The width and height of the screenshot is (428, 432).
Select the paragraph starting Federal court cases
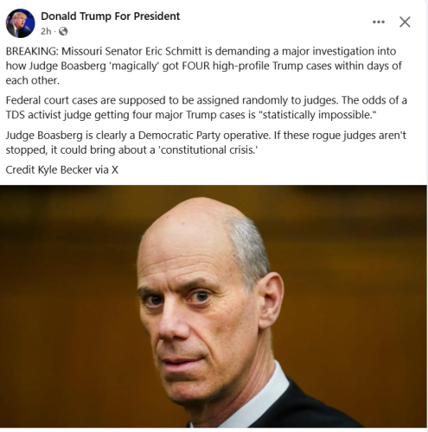(x=207, y=107)
